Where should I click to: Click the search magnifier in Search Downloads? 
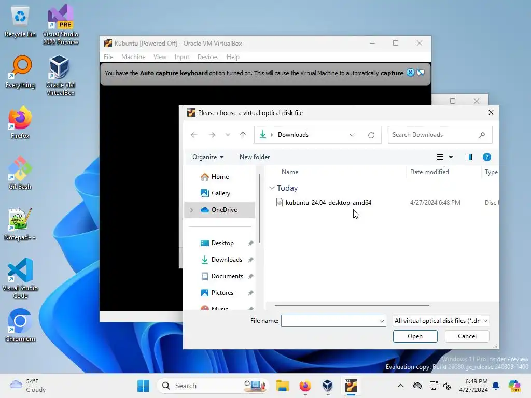[482, 135]
